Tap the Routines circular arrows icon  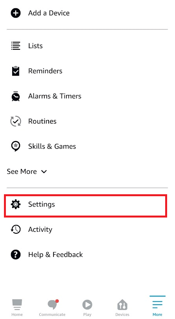pos(16,121)
